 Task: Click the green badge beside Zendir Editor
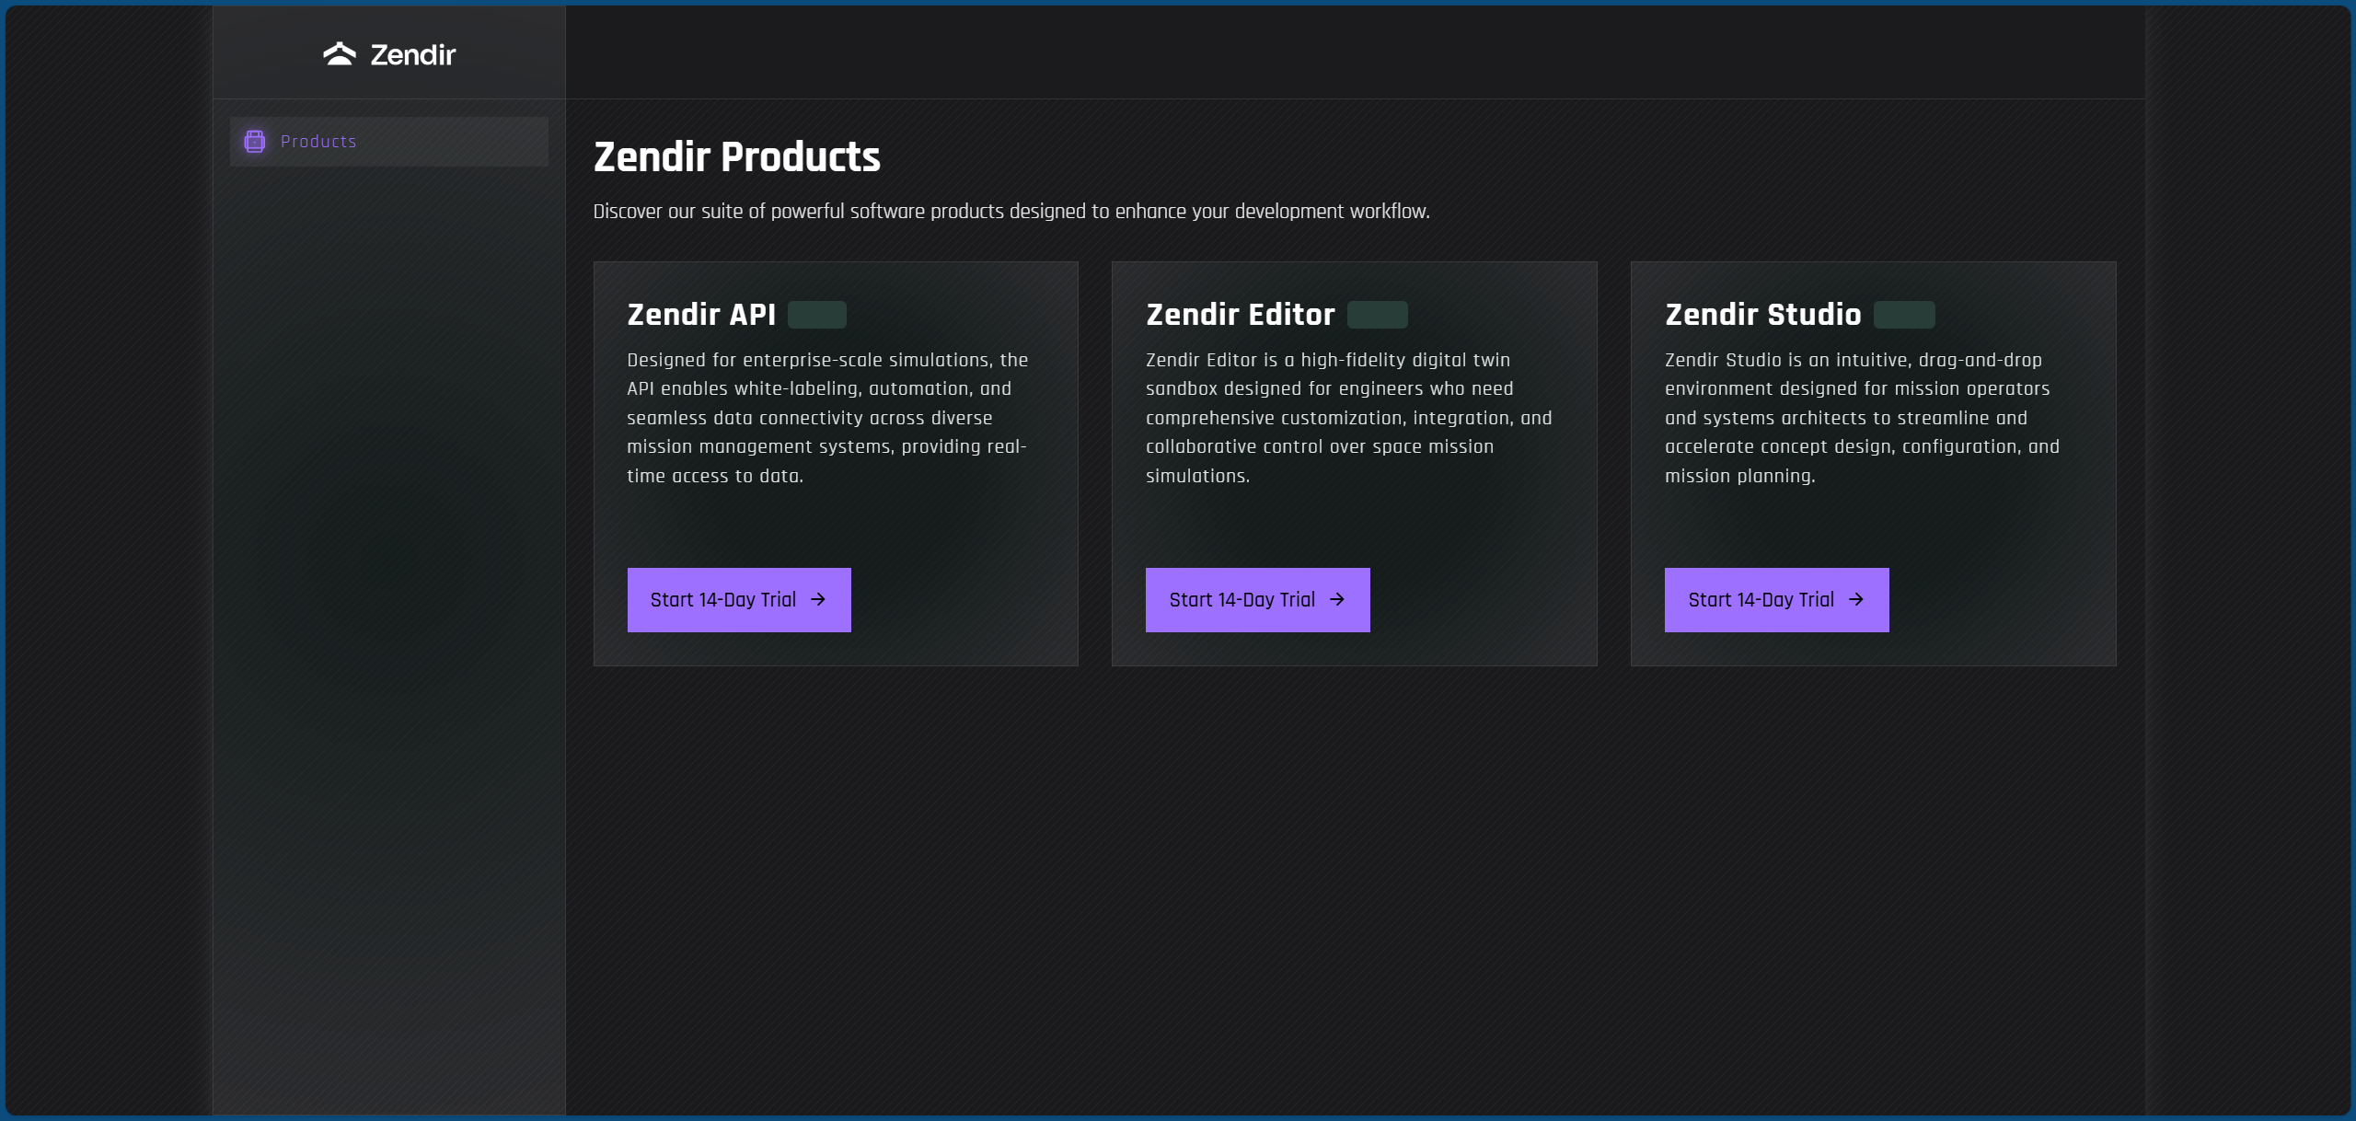coord(1378,315)
